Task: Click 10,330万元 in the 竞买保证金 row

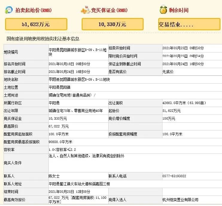Action: coord(58,119)
